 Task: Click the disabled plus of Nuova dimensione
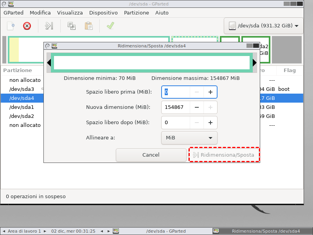point(210,107)
